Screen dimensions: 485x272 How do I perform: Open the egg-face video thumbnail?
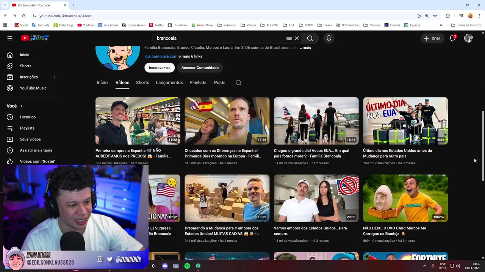405,198
